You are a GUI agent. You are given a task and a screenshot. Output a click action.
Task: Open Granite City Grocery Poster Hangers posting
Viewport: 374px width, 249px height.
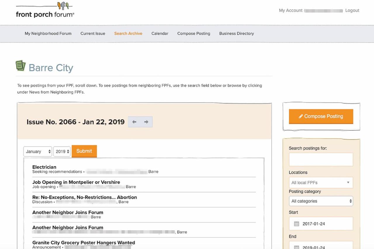coord(84,243)
